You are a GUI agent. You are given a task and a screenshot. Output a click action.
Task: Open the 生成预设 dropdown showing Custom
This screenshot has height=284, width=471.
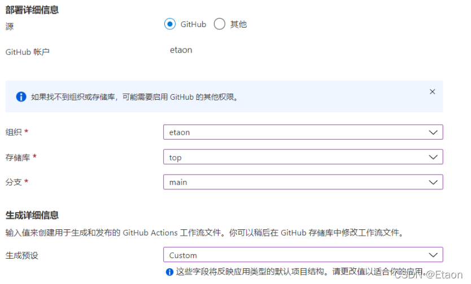point(303,255)
